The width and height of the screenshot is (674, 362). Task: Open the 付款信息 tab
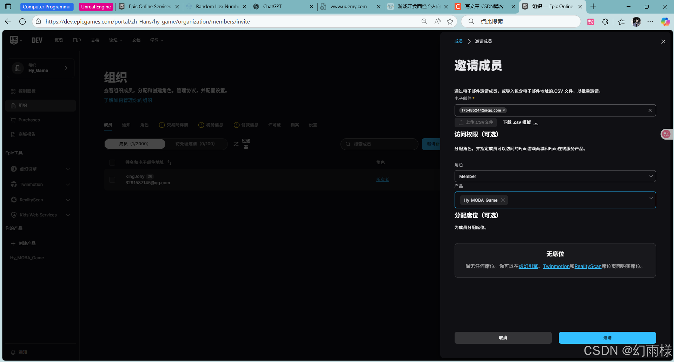tap(246, 125)
